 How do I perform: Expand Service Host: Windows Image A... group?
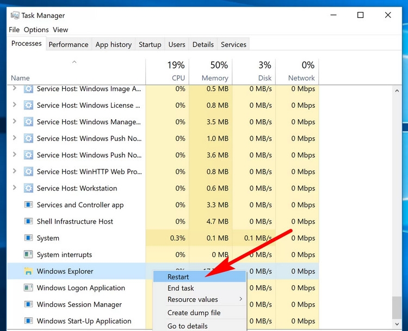coord(15,88)
